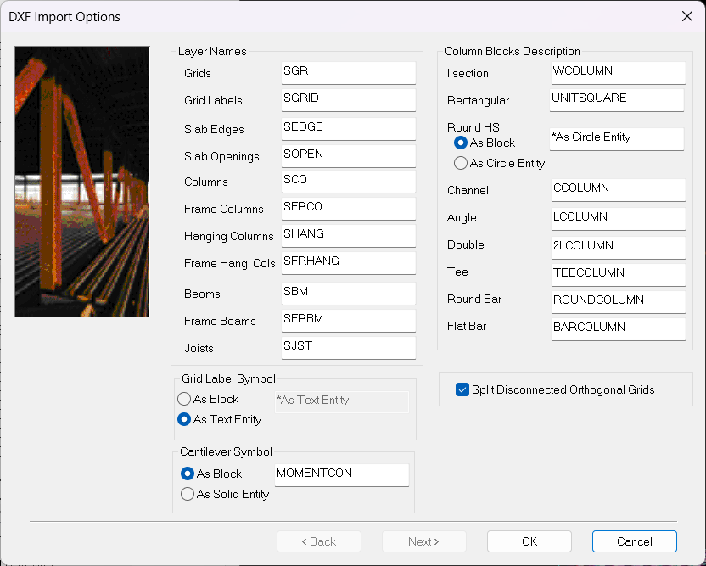Click the Rectangular UNITSQUARE field

(617, 99)
